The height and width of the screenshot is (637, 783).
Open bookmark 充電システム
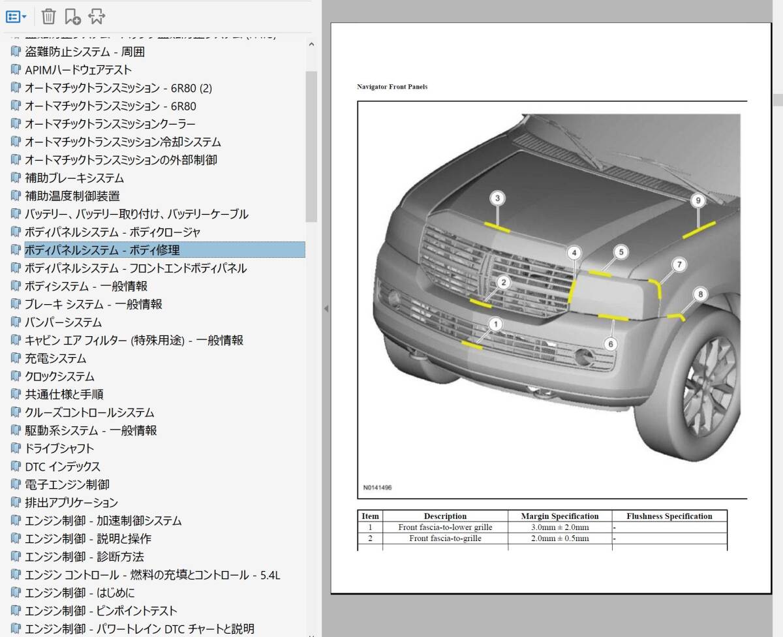pos(55,359)
